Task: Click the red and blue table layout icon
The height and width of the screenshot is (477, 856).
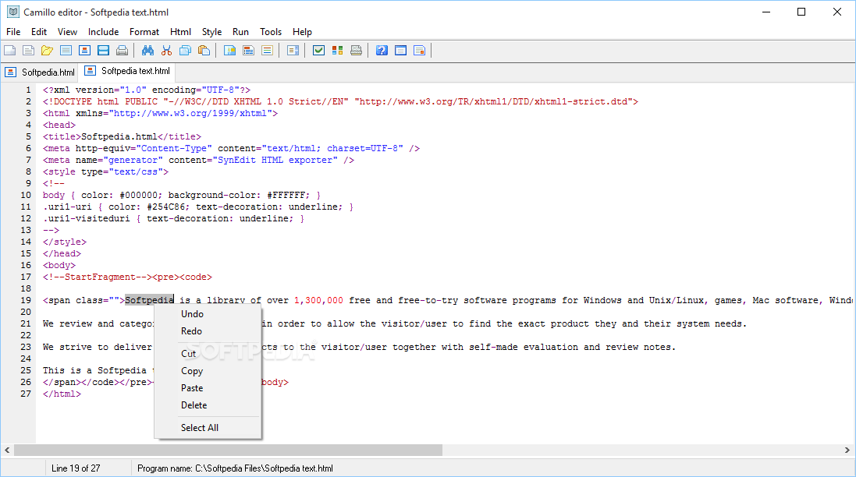Action: point(248,51)
